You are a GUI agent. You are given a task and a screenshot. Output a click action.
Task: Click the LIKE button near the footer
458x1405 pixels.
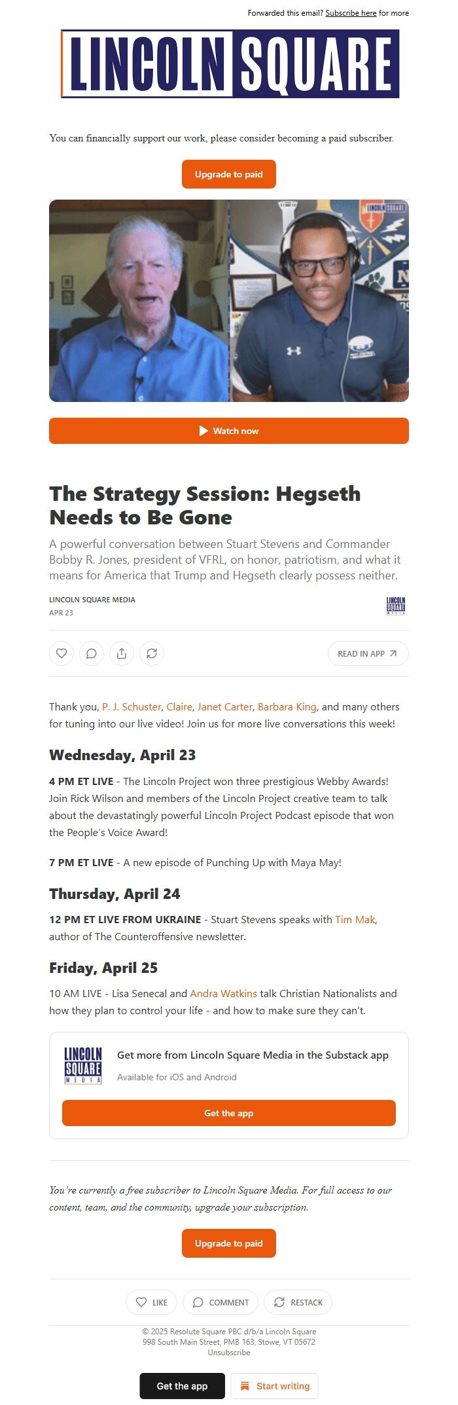[152, 1302]
